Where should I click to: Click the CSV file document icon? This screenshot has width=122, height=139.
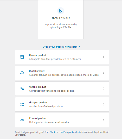(x=61, y=11)
